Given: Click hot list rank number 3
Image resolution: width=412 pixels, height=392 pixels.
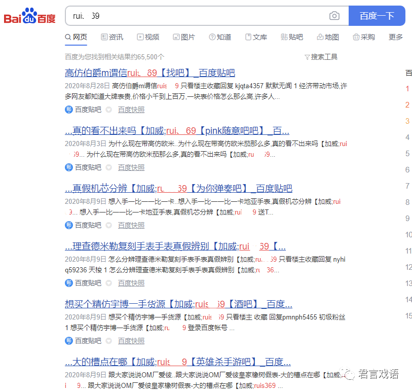Looking at the screenshot, I should 407,121.
